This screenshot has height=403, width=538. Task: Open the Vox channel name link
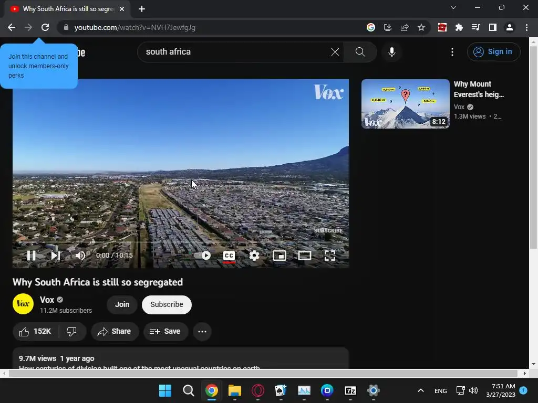coord(47,300)
